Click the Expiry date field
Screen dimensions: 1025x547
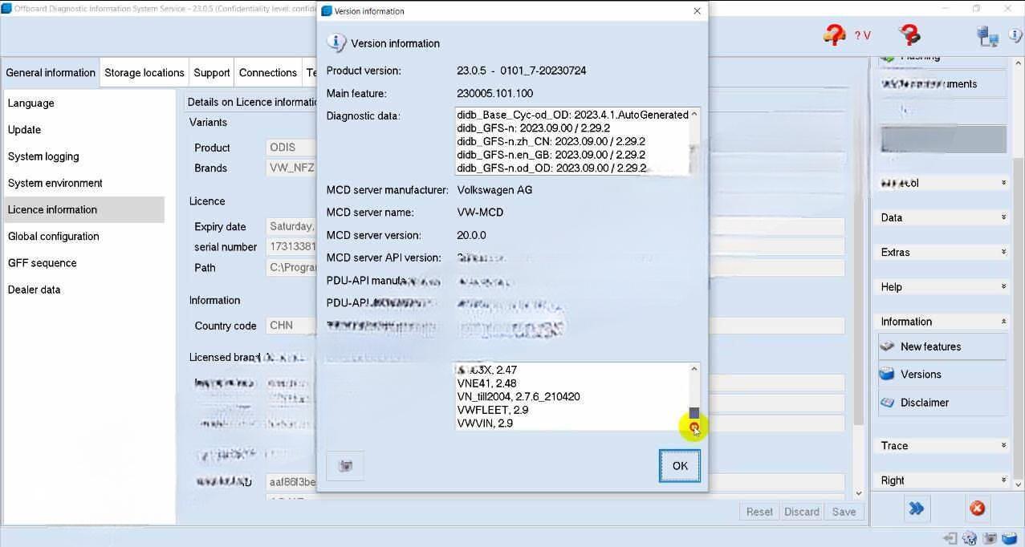click(x=291, y=227)
